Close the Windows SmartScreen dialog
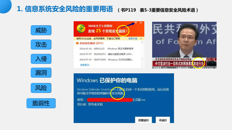Screen dimensions: 232x130 (171, 76)
